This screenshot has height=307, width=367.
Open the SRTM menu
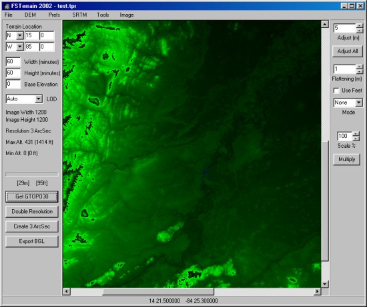coord(79,15)
